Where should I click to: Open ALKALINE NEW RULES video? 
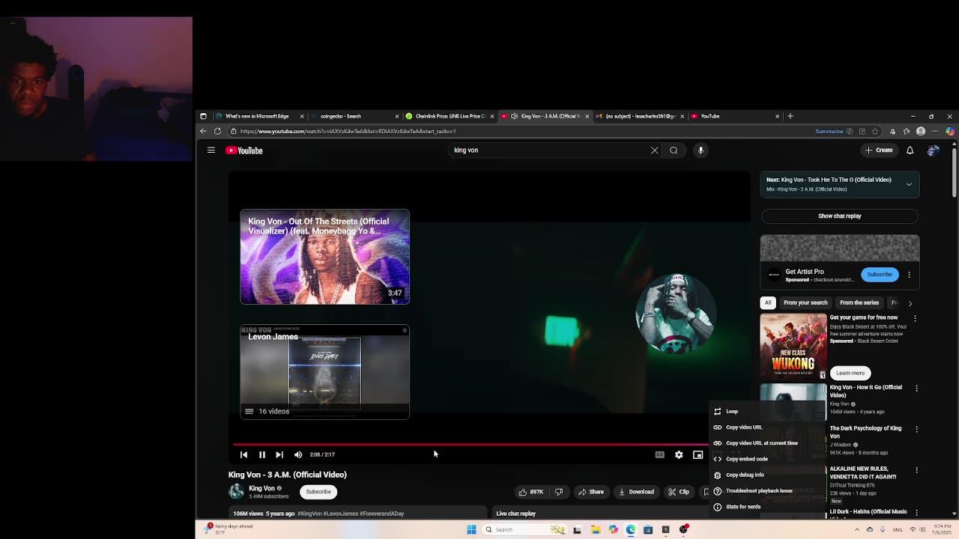(863, 473)
